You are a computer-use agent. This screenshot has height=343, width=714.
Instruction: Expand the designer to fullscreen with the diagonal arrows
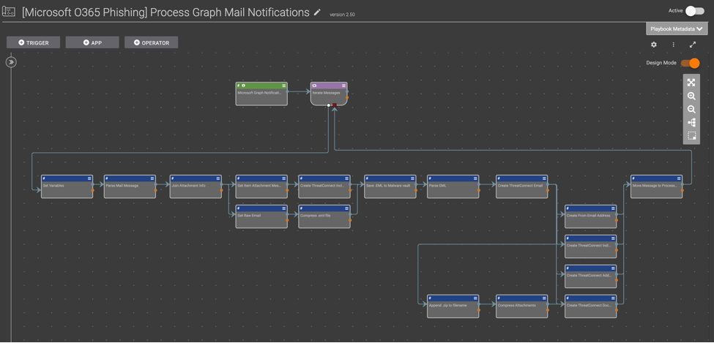click(x=693, y=45)
